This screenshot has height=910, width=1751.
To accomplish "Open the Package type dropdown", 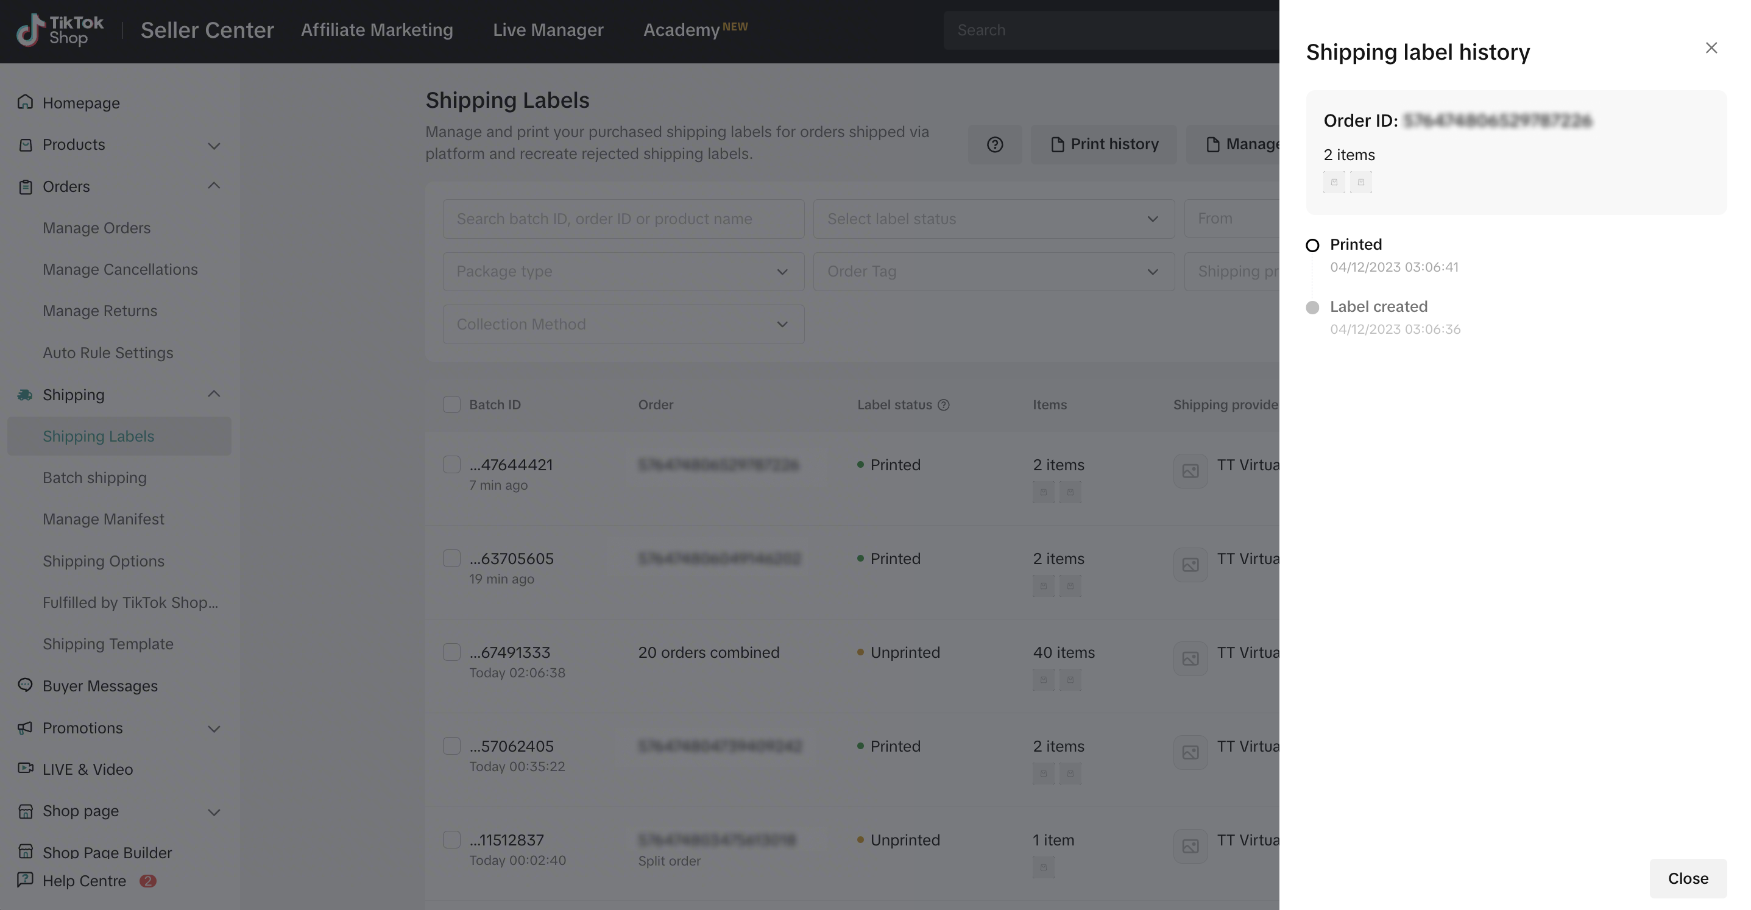I will click(x=623, y=272).
